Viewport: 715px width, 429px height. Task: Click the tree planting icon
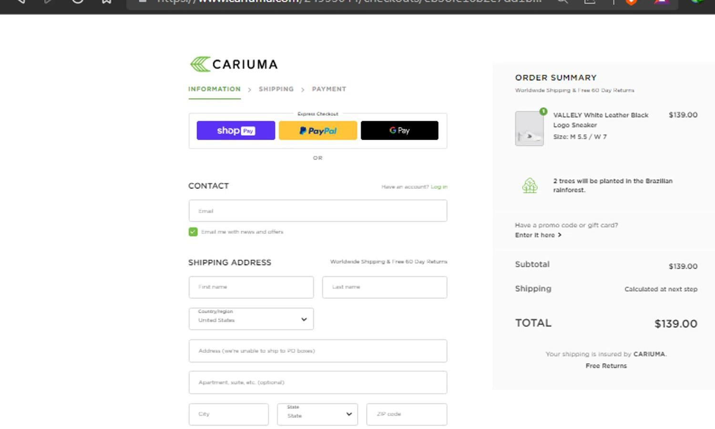click(x=530, y=185)
